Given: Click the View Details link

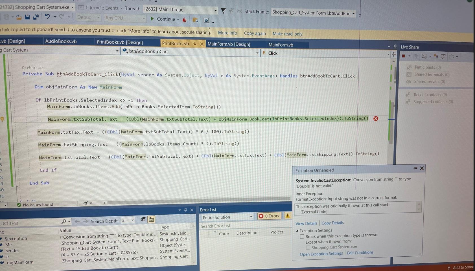Looking at the screenshot, I should tap(306, 223).
